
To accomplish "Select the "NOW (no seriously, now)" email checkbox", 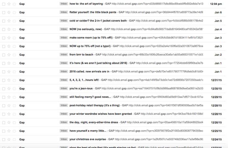I will [x=3, y=29].
